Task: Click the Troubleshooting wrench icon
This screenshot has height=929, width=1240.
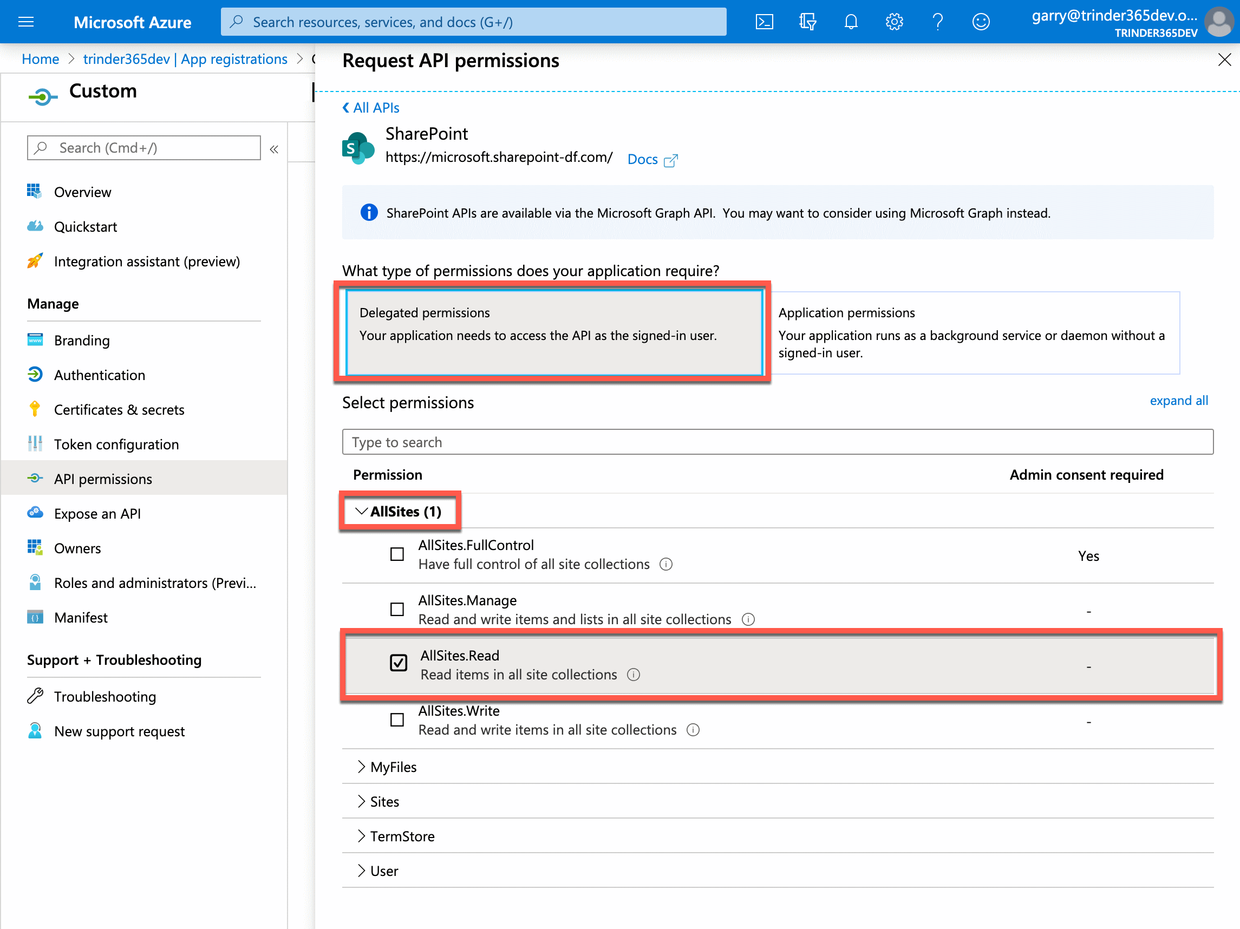Action: (x=35, y=696)
